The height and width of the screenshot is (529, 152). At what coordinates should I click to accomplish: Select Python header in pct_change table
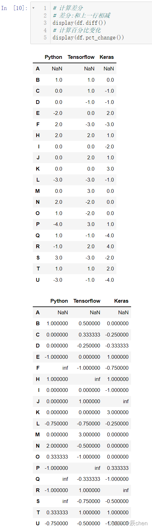click(59, 301)
